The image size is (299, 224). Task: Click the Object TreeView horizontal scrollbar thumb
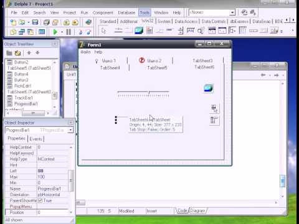[33, 113]
